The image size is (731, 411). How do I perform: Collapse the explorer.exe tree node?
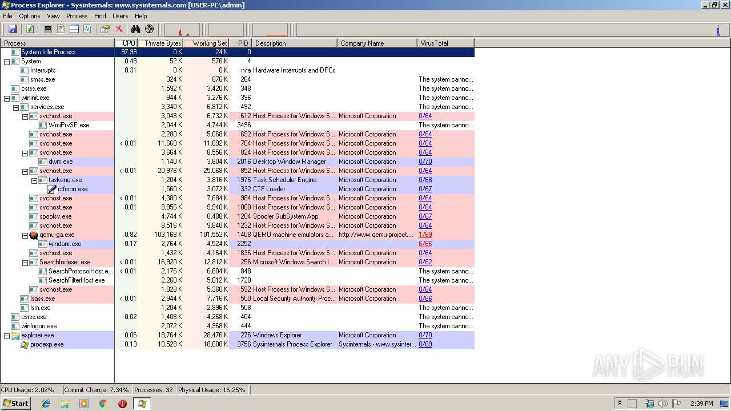[7, 335]
